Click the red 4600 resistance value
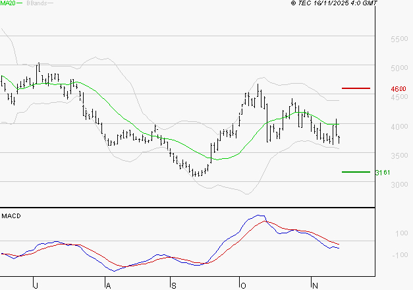413x290 pixels. pyautogui.click(x=399, y=89)
